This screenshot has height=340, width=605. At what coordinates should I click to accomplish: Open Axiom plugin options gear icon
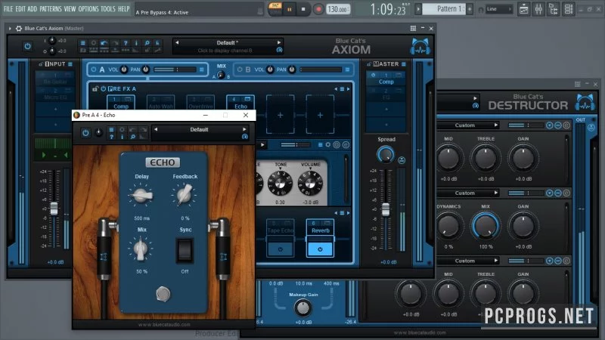pyautogui.click(x=18, y=28)
